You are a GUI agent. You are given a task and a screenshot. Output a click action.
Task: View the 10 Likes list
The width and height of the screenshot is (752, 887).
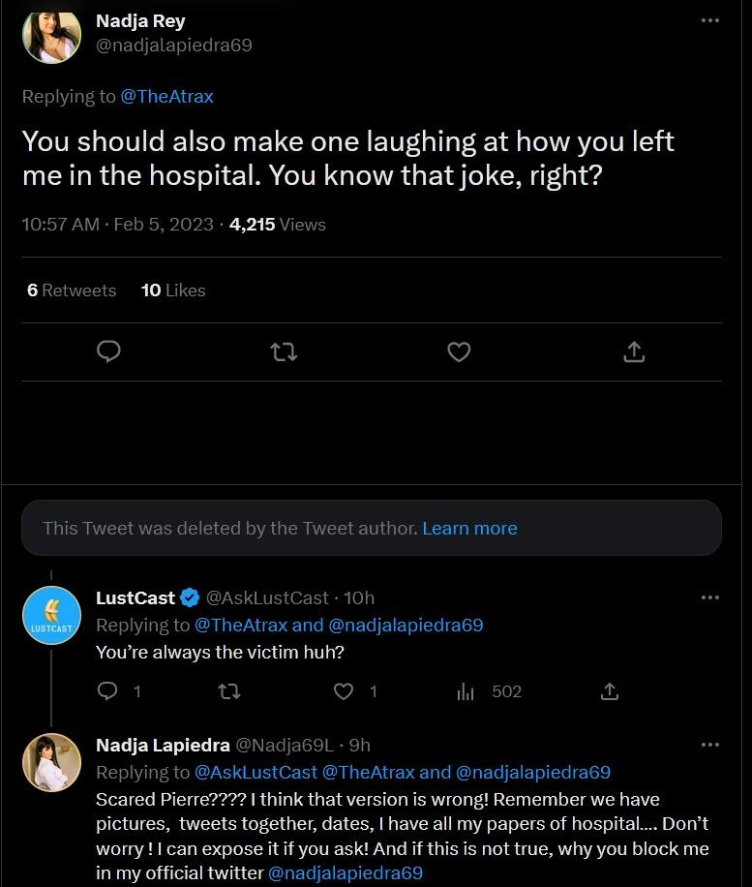173,290
